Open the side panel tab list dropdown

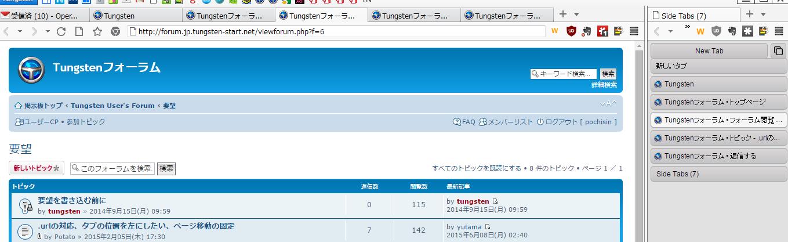click(763, 15)
